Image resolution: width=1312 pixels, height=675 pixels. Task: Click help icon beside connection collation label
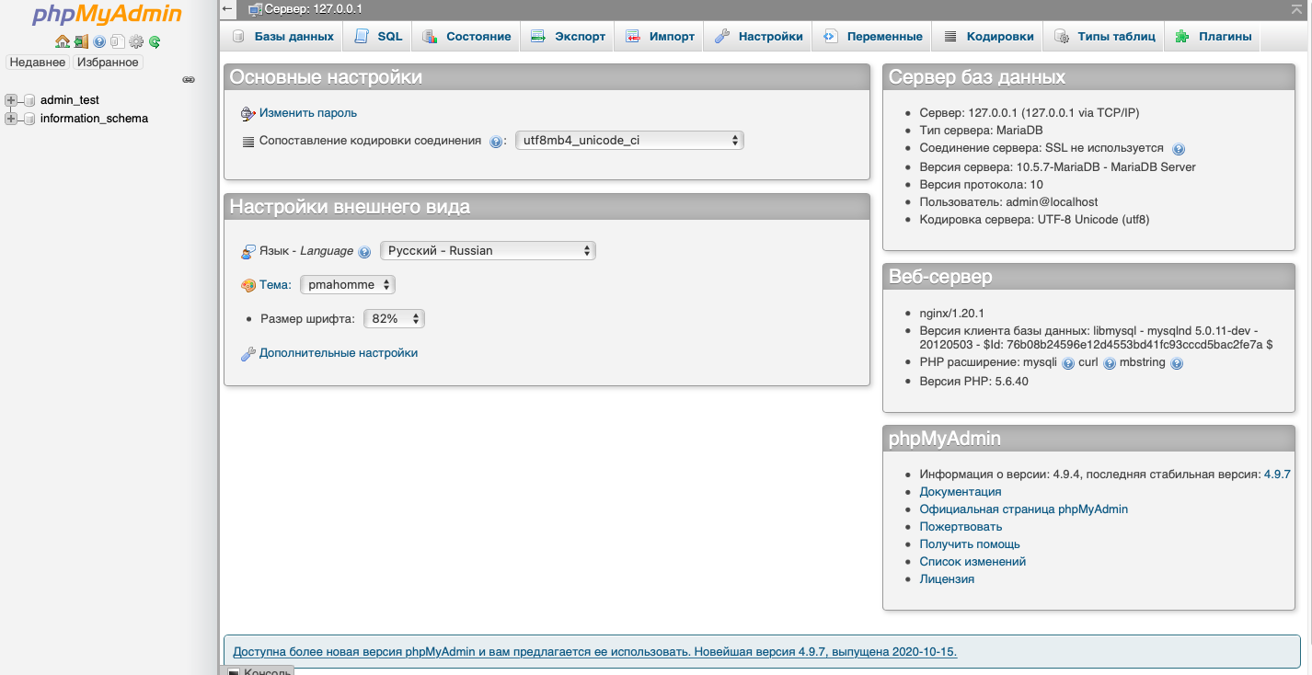(496, 142)
